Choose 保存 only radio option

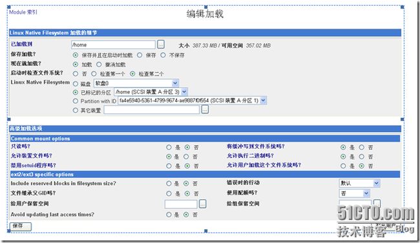pos(140,55)
